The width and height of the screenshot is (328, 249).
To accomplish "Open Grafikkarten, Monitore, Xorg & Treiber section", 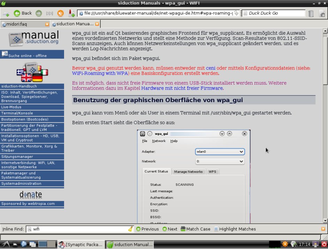I will pyautogui.click(x=32, y=148).
